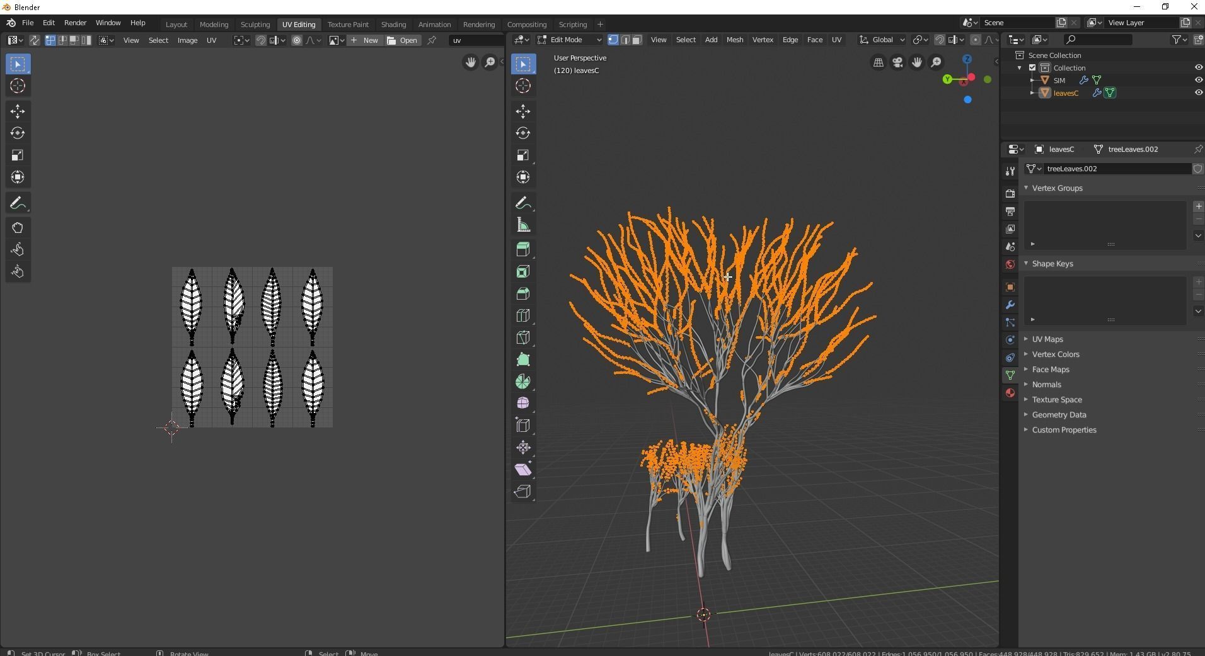Collapse the Shape Keys panel
The image size is (1205, 656).
[1052, 264]
